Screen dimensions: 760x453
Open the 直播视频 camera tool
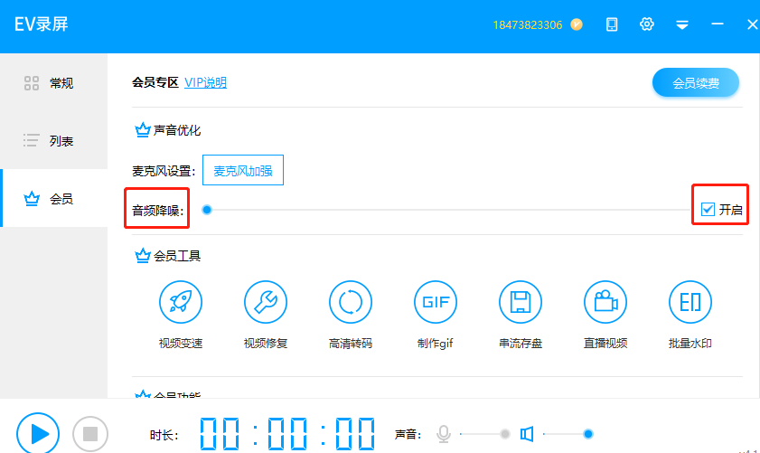click(605, 302)
